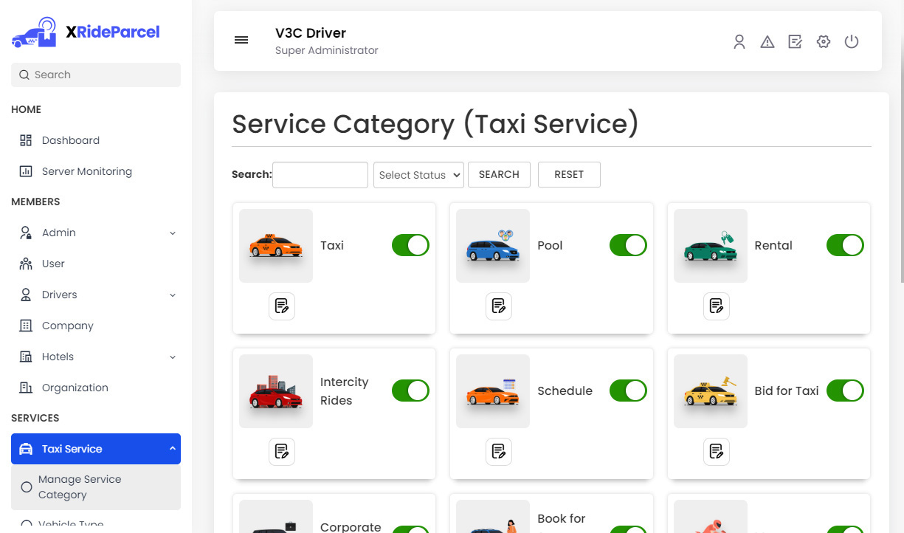This screenshot has height=533, width=904.
Task: Click the warning triangle alert icon
Action: (767, 42)
